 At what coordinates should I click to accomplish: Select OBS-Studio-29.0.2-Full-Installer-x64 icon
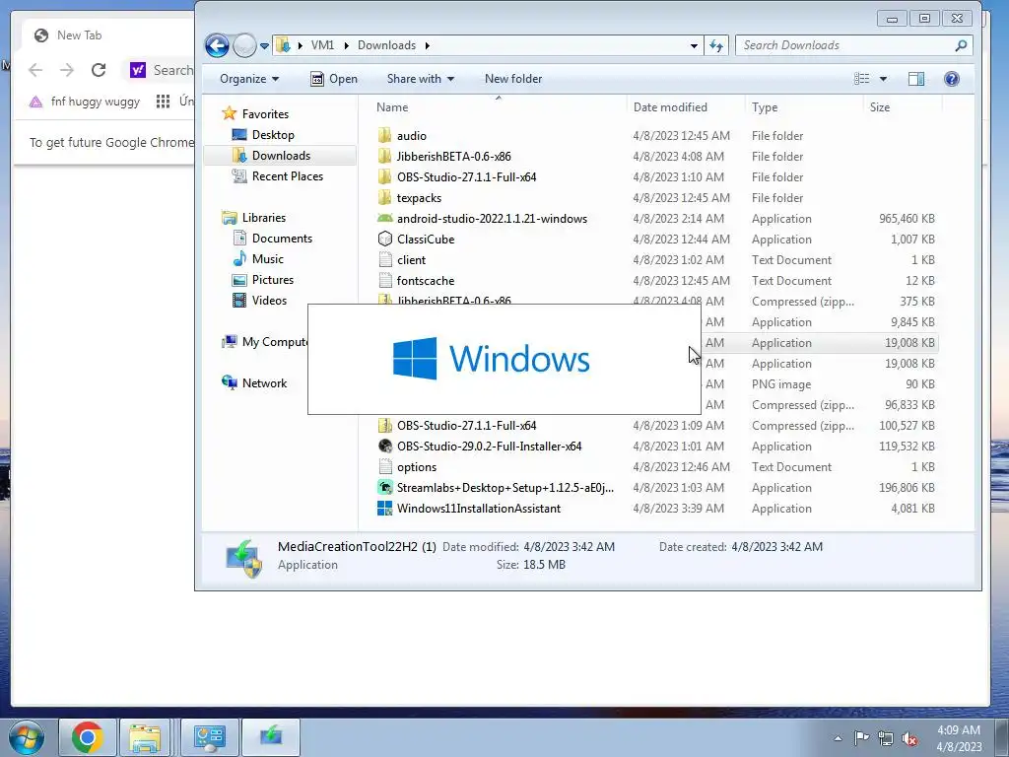[x=385, y=446]
